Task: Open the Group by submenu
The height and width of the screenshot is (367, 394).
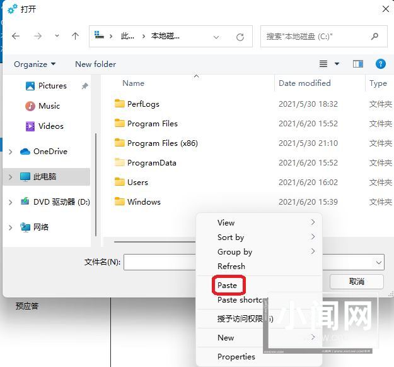Action: (x=259, y=251)
